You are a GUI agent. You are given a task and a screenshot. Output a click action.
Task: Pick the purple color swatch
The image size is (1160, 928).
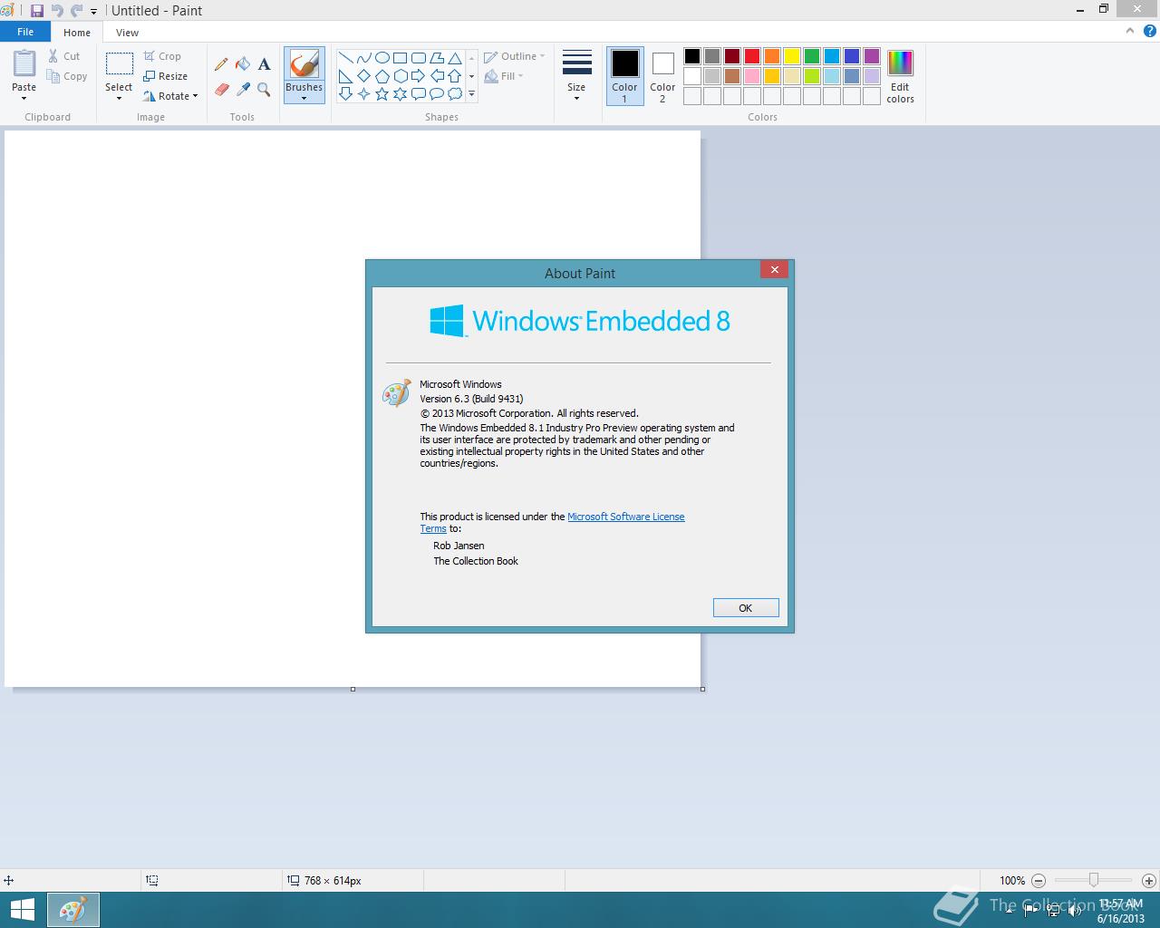coord(872,56)
